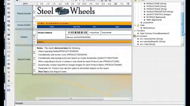
Task: Click the data tree scrollbar down arrow
Action: coord(182,44)
